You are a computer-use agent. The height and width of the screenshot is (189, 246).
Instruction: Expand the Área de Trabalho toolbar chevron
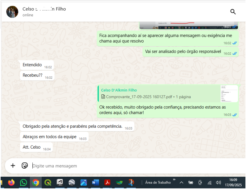coord(174,180)
